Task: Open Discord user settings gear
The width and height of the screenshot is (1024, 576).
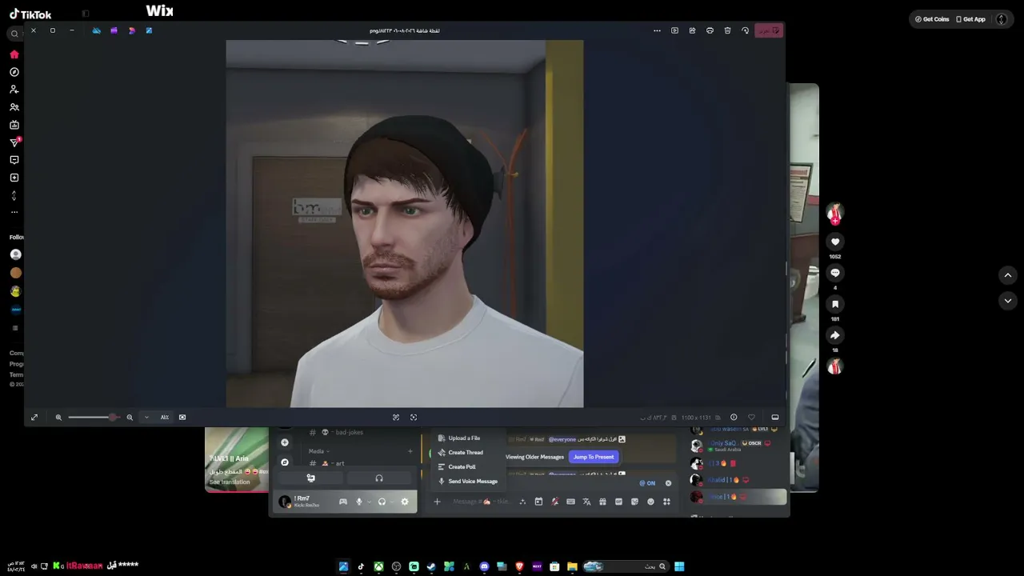Action: pos(405,502)
